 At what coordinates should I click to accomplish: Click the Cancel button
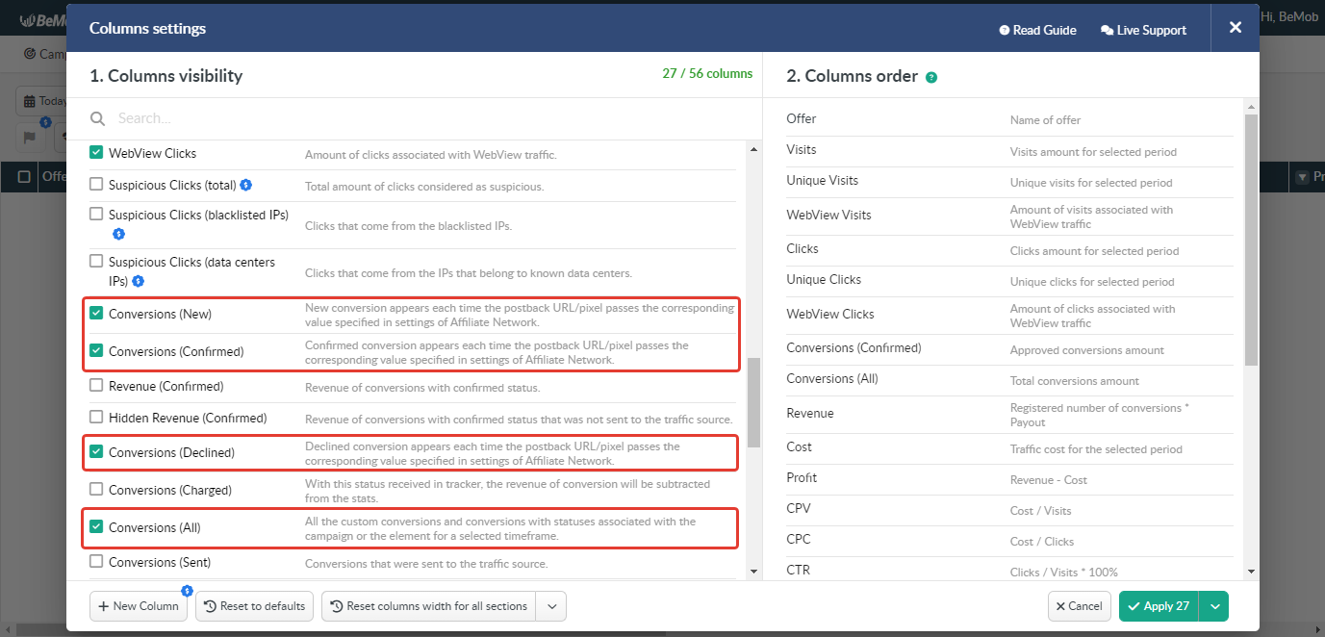tap(1079, 606)
